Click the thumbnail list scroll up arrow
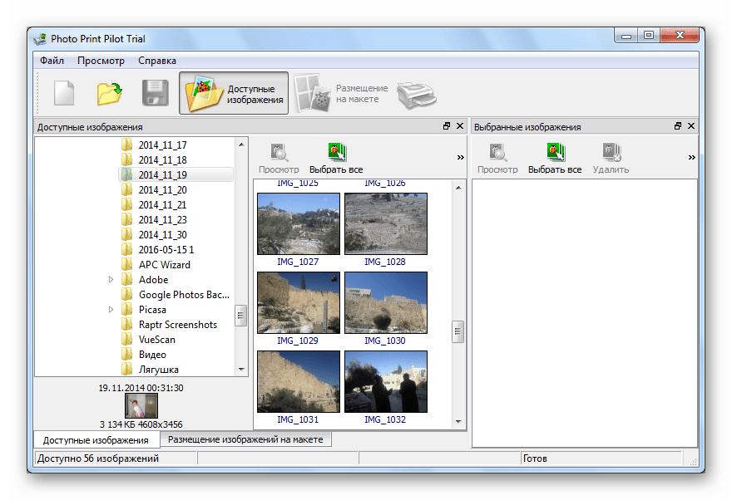 458,188
